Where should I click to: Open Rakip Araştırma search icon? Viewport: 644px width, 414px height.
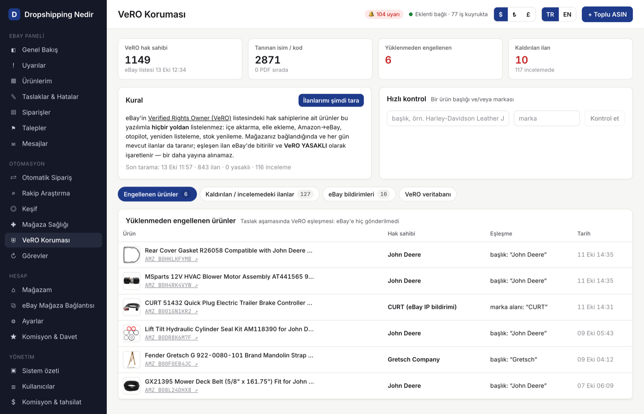[x=13, y=193]
